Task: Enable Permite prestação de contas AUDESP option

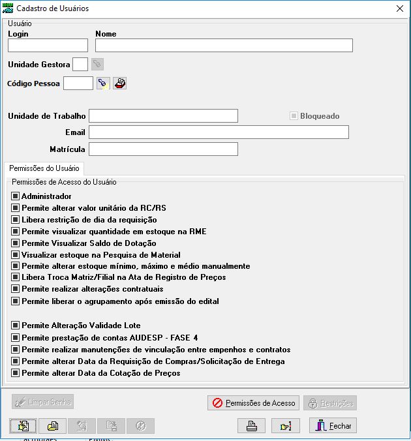Action: [x=16, y=338]
